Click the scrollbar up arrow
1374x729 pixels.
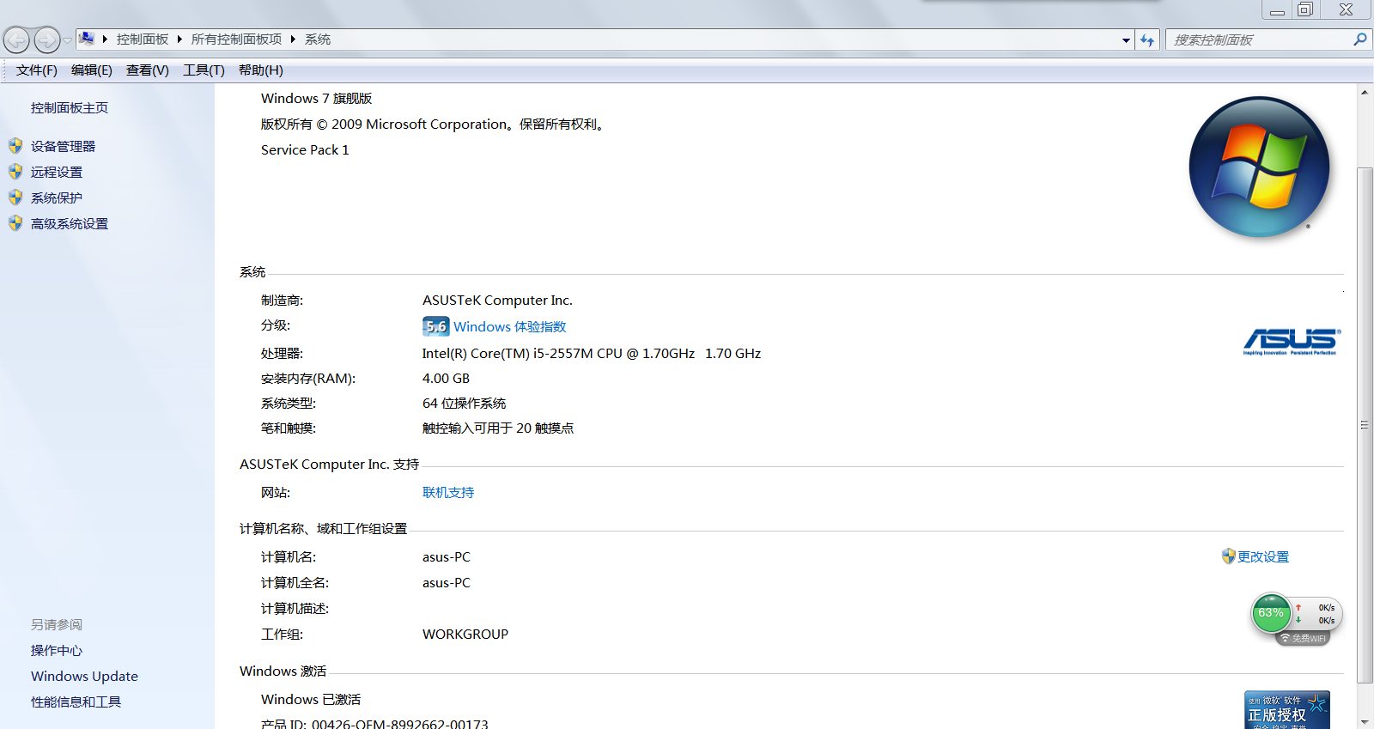tap(1365, 92)
